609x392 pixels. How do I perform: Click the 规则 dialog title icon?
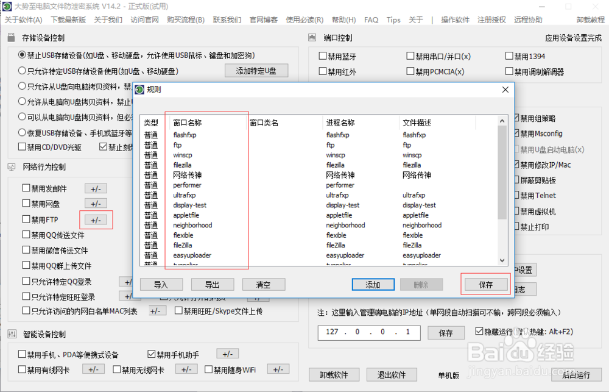[139, 90]
